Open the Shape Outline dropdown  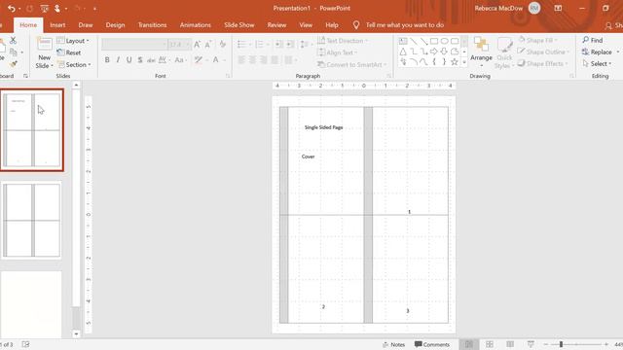coord(544,52)
